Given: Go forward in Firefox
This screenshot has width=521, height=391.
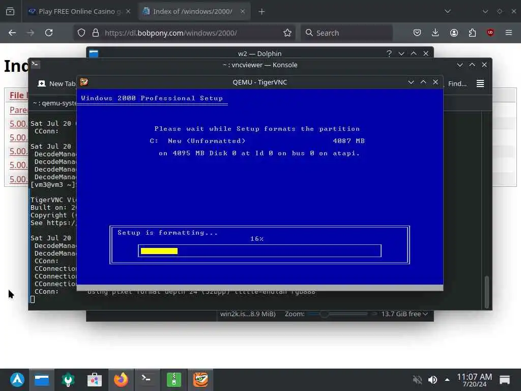Looking at the screenshot, I should coord(31,33).
